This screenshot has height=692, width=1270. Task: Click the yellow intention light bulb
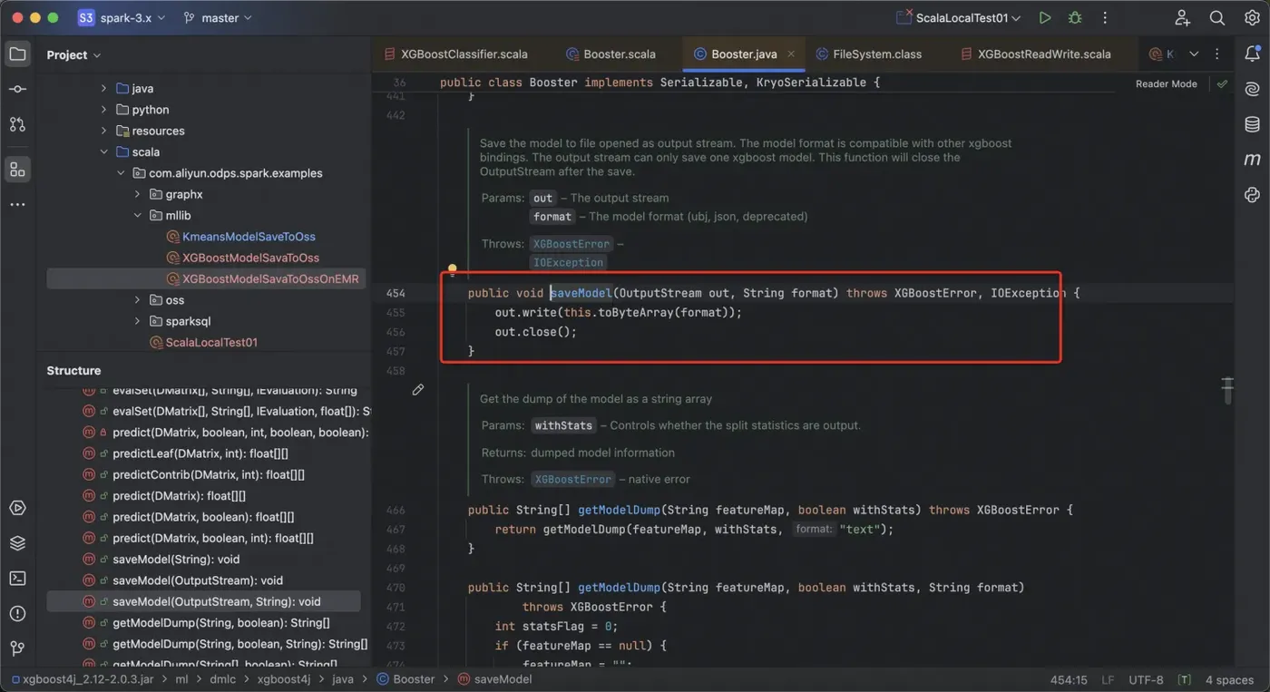452,270
